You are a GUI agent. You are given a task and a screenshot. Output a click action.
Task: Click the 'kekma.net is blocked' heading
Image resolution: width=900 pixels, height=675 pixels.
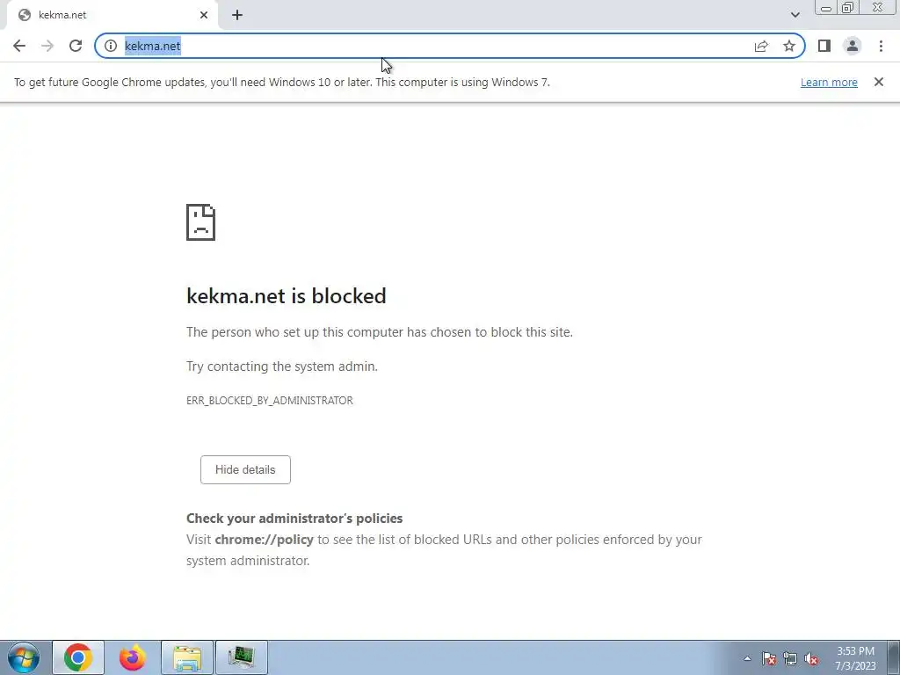tap(287, 296)
